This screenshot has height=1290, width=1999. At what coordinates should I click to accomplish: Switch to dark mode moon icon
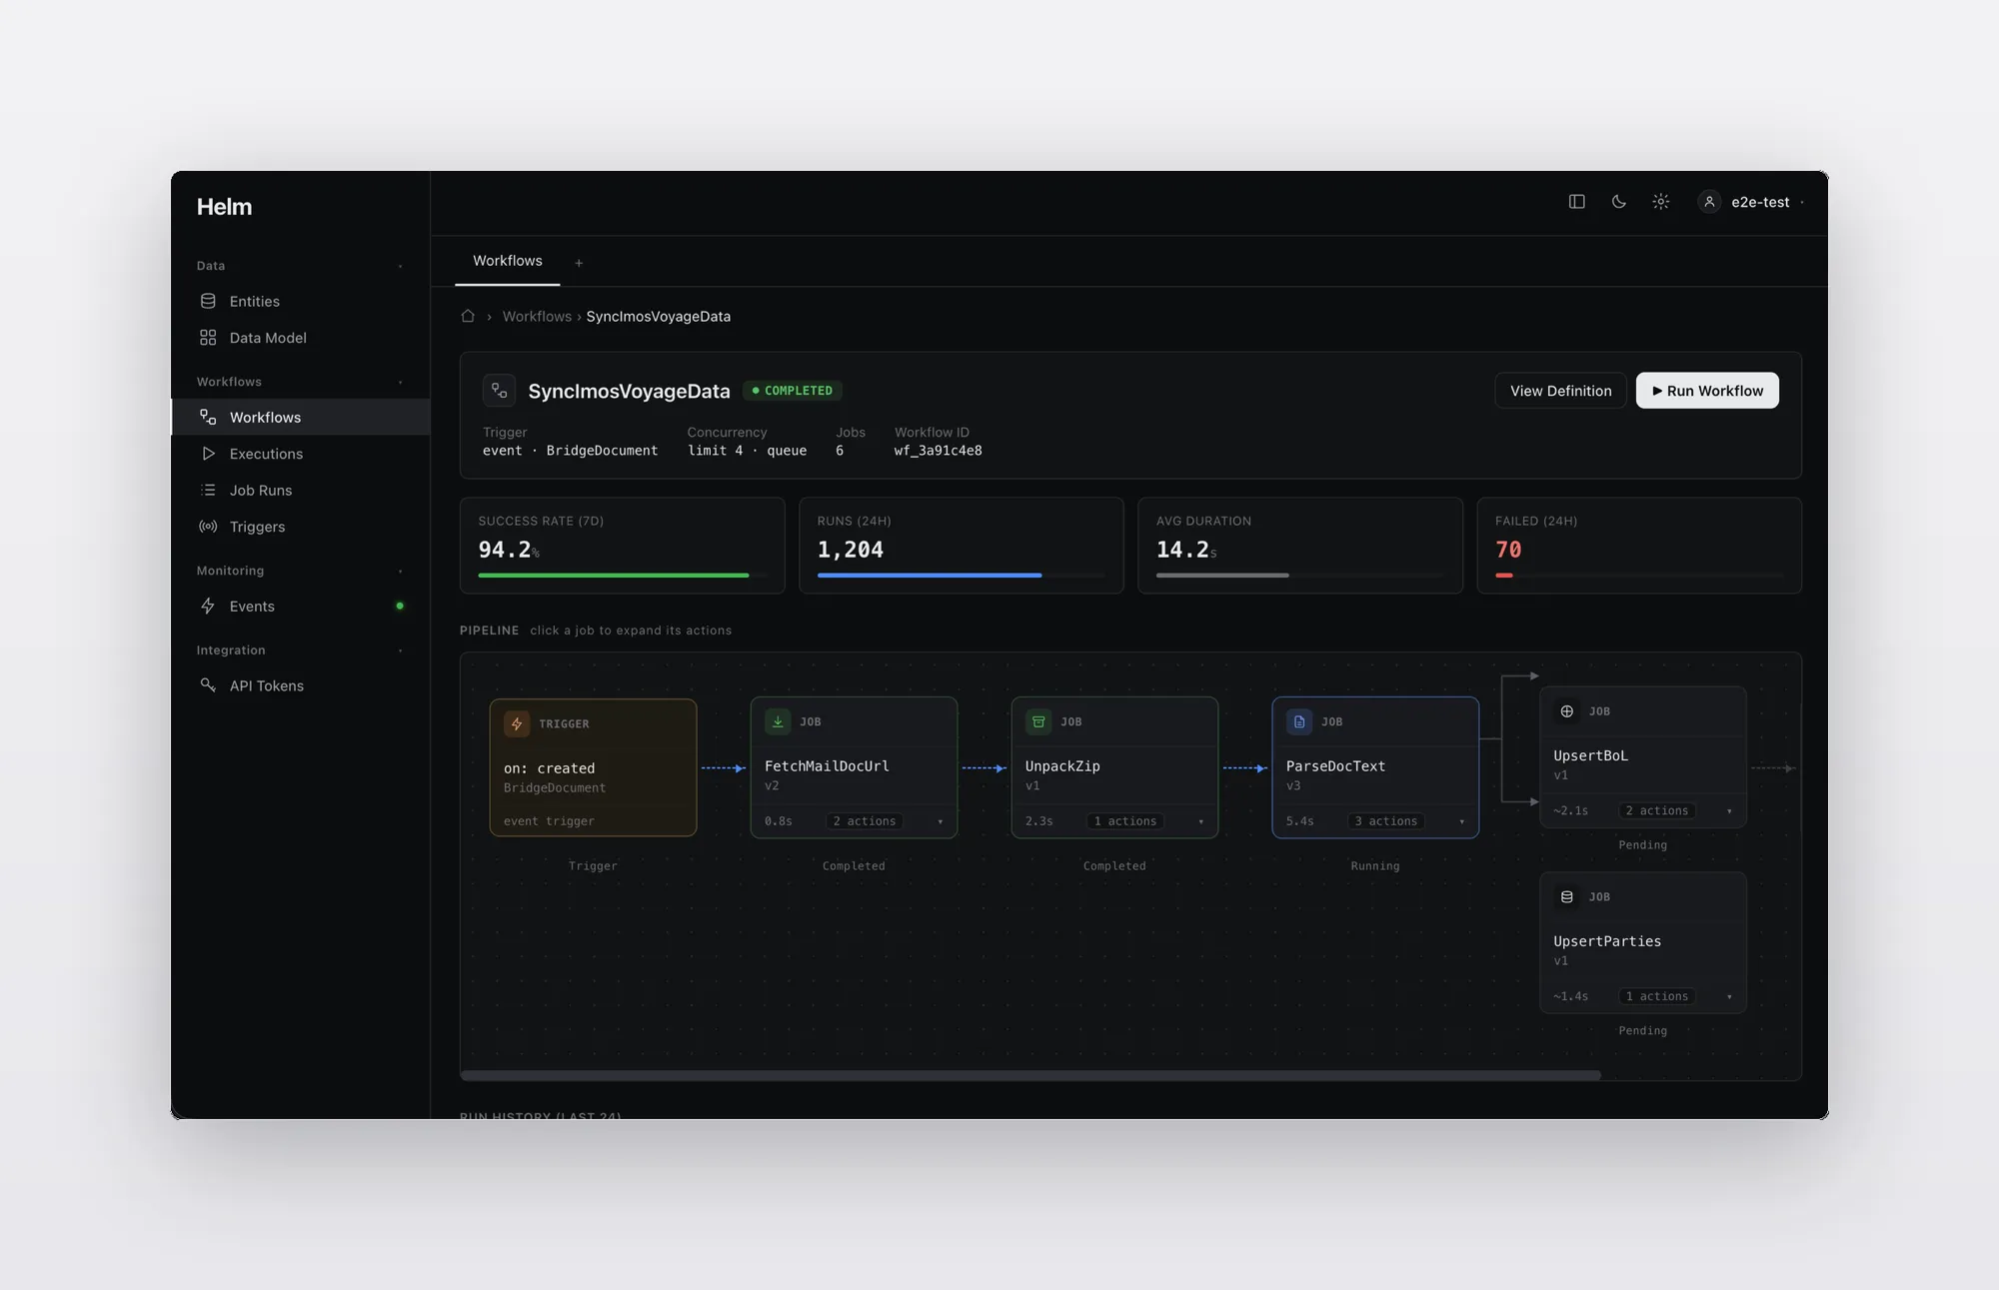(x=1619, y=202)
